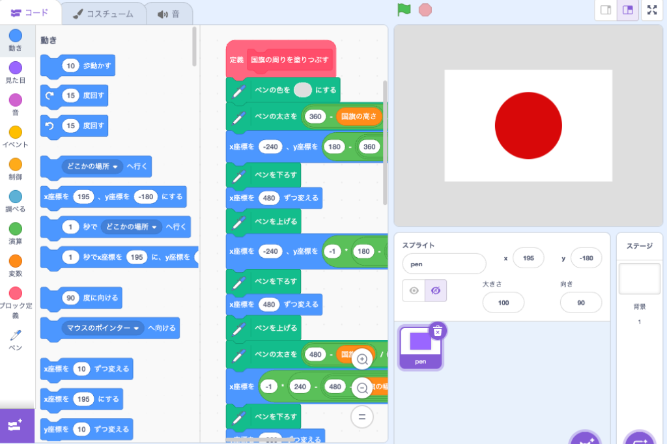Switch to small stage layout

(606, 10)
